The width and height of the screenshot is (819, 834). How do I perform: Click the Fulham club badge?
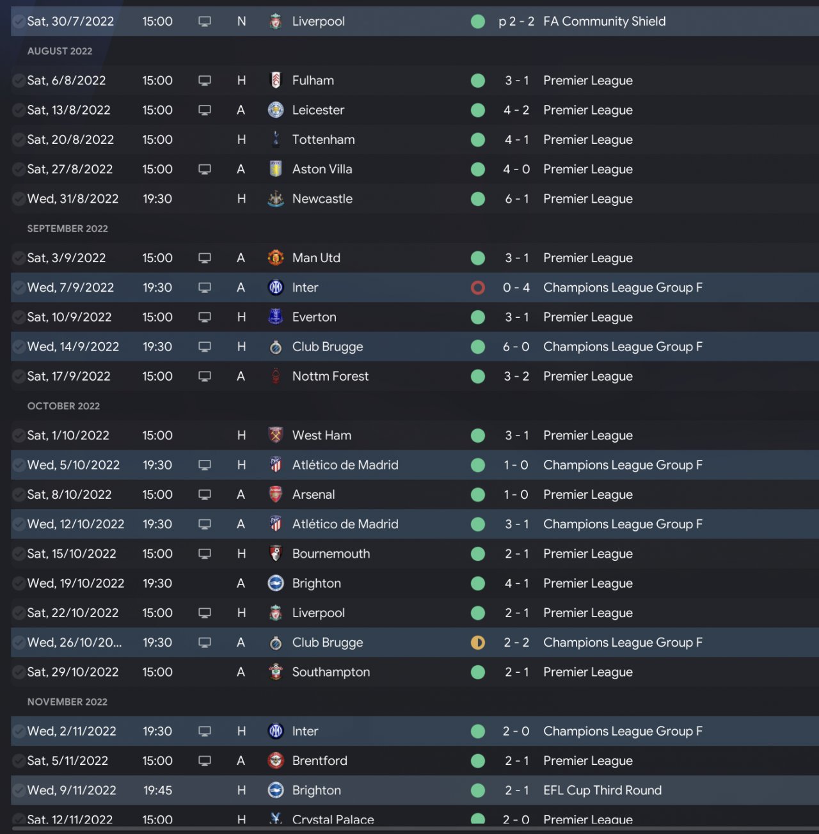(276, 81)
